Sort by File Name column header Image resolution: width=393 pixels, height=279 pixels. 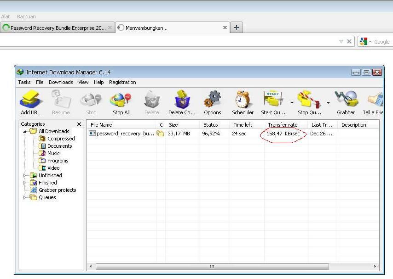pos(121,125)
